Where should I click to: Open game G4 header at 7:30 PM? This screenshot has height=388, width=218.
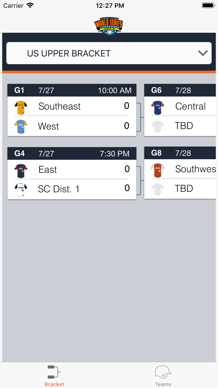tap(72, 153)
